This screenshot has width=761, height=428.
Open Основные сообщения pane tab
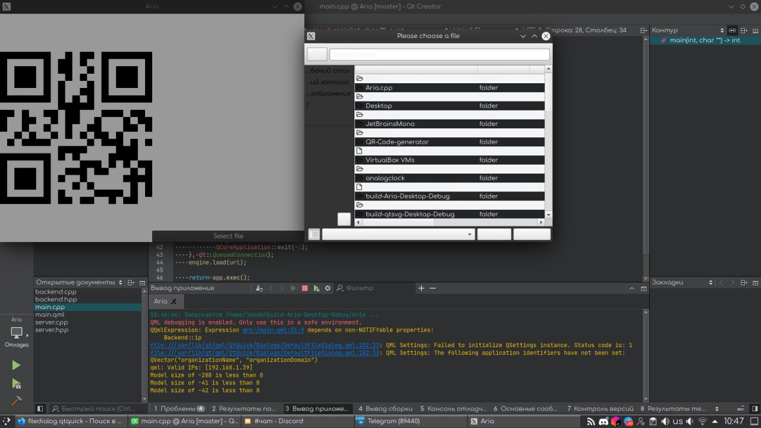tap(526, 408)
